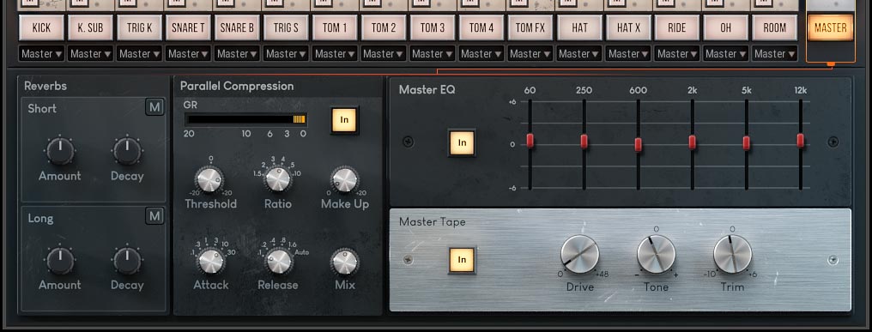Image resolution: width=872 pixels, height=332 pixels.
Task: Select the highlighted MASTER channel button
Action: pyautogui.click(x=830, y=27)
